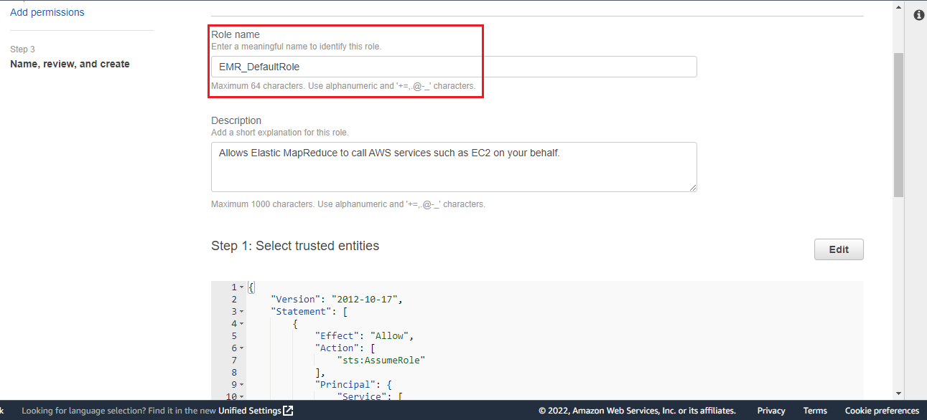Open Cookie preferences
The image size is (927, 420).
pyautogui.click(x=882, y=410)
